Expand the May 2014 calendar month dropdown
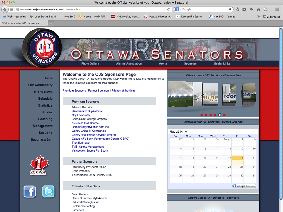The image size is (283, 212). pyautogui.click(x=186, y=132)
